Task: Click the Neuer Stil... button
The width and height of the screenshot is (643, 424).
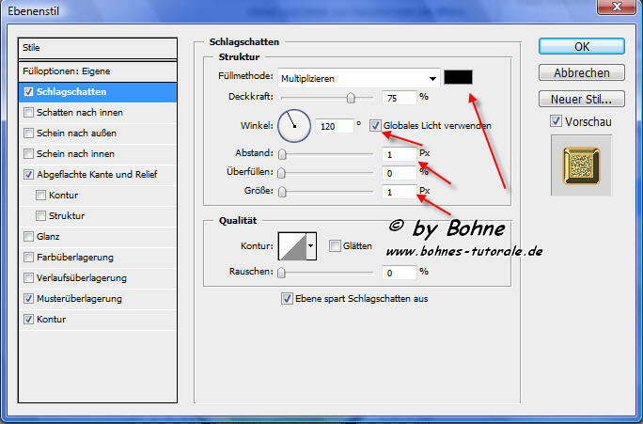Action: click(582, 99)
